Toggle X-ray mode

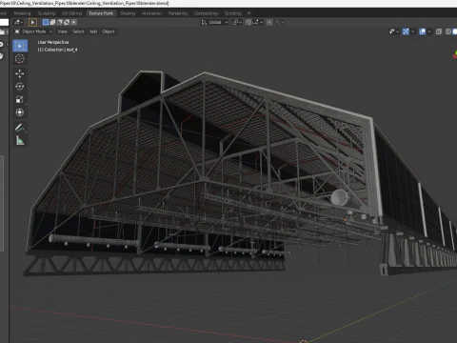pyautogui.click(x=439, y=31)
